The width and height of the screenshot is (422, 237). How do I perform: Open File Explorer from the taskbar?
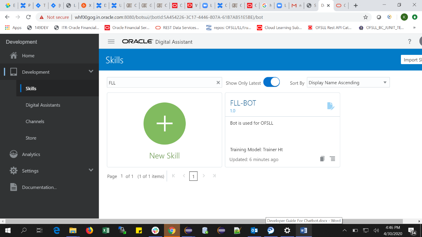pos(73,230)
